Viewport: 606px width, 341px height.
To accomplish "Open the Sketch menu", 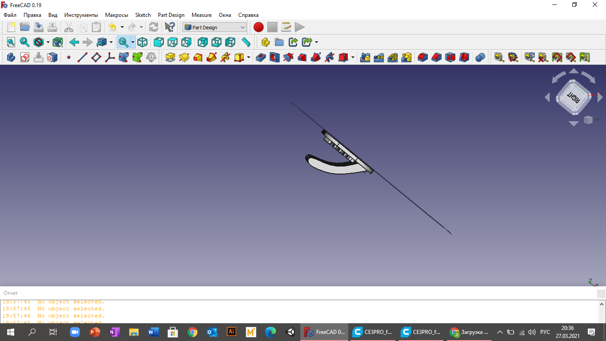I will [x=143, y=15].
